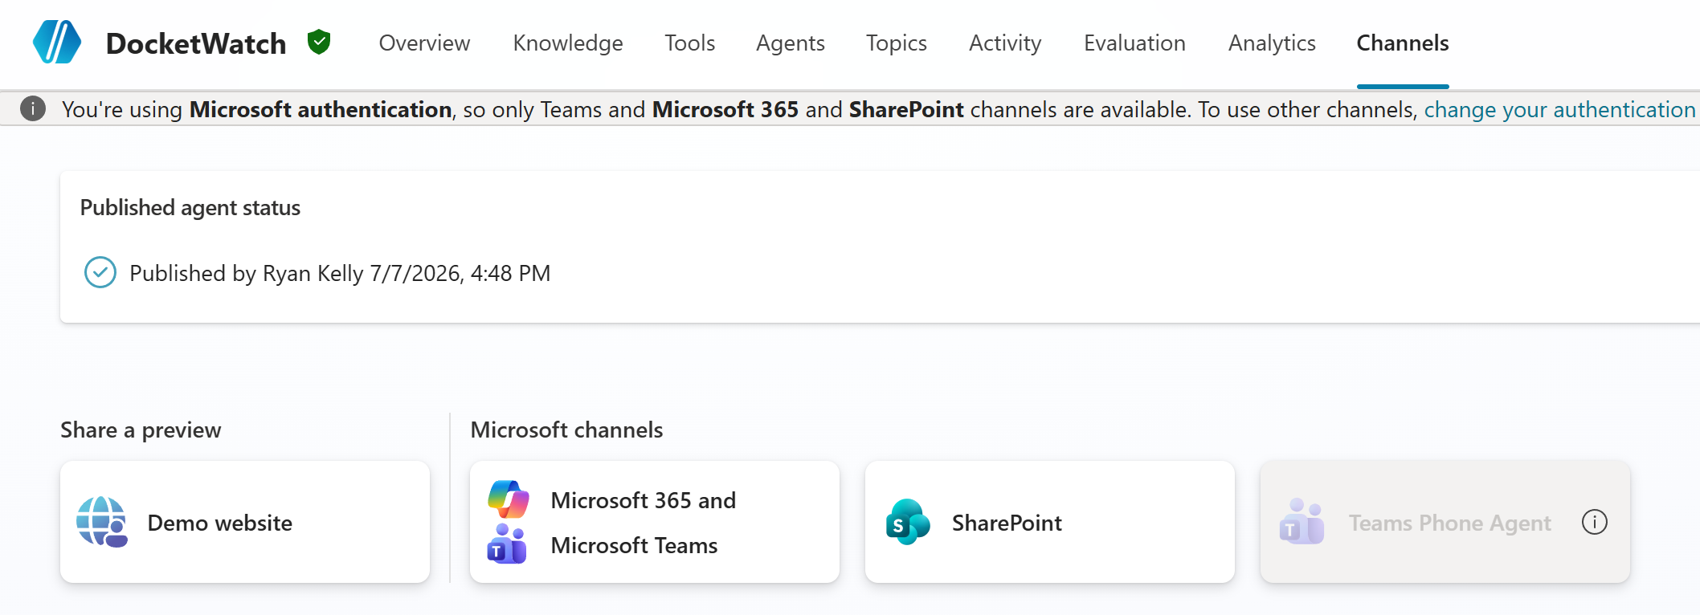Open the Overview tab
The image size is (1700, 615).
pyautogui.click(x=424, y=43)
